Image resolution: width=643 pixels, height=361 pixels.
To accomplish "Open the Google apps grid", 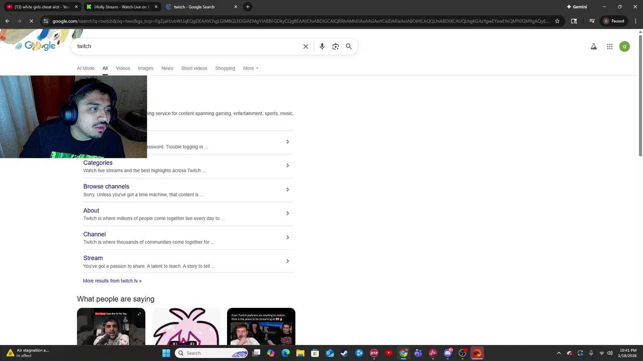I will [609, 47].
